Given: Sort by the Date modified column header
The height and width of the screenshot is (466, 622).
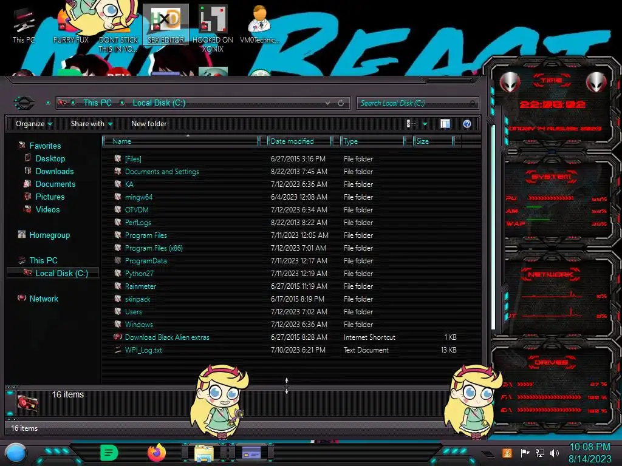Looking at the screenshot, I should [299, 141].
